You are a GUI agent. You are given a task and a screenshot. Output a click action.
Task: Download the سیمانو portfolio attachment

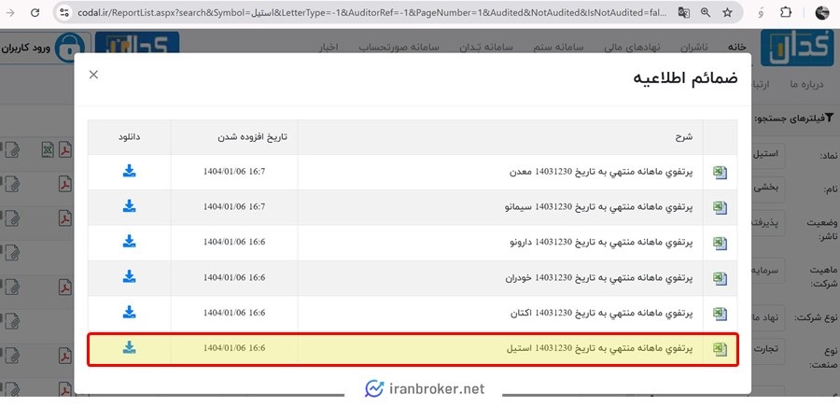pyautogui.click(x=129, y=206)
